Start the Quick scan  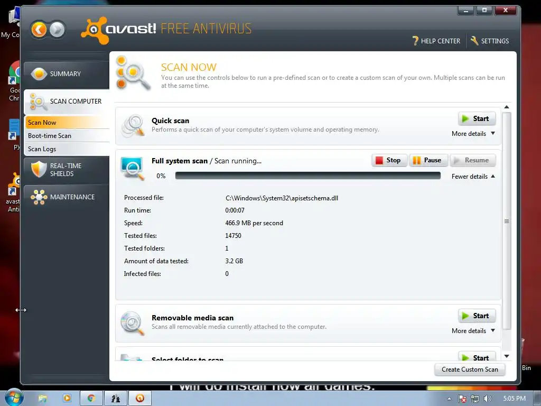(x=477, y=118)
